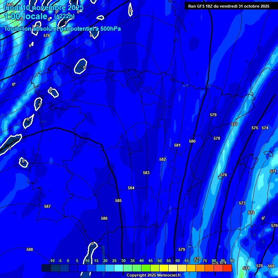Click the 582 contour label
This screenshot has height=278, width=278.
point(163,159)
